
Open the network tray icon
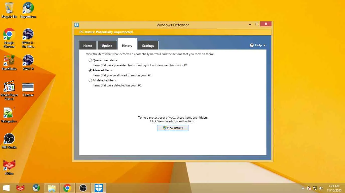(x=315, y=188)
